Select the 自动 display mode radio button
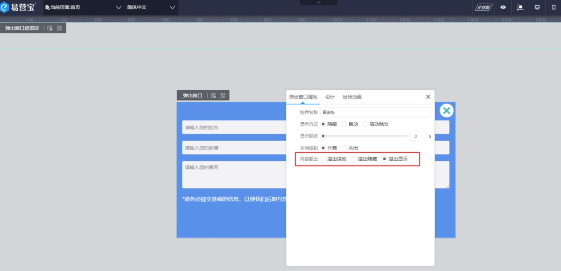561x271 pixels. (350, 124)
